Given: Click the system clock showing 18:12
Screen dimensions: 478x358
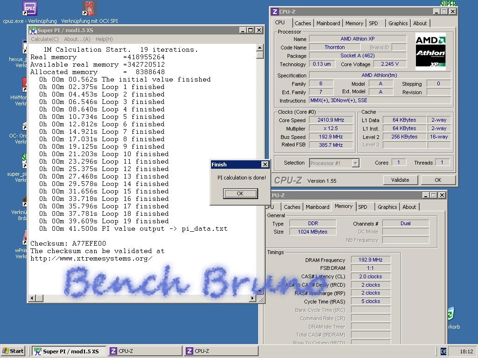Looking at the screenshot, I should coord(466,351).
